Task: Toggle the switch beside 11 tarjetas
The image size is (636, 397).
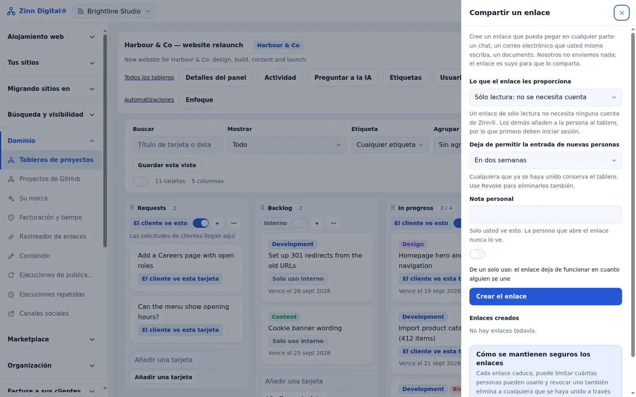Action: (140, 181)
